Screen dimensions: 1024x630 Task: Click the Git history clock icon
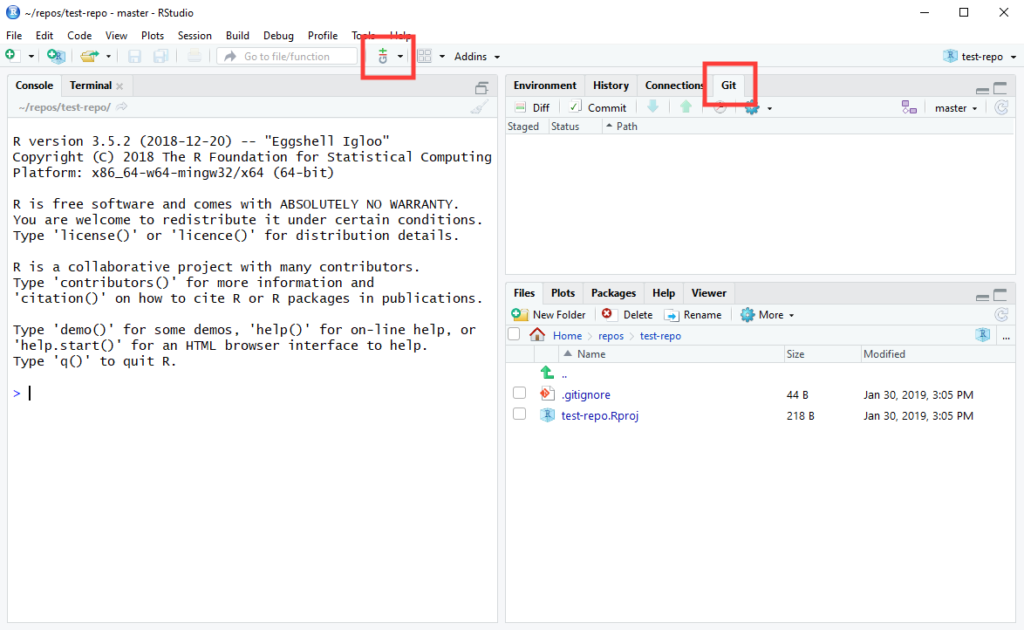(x=720, y=107)
